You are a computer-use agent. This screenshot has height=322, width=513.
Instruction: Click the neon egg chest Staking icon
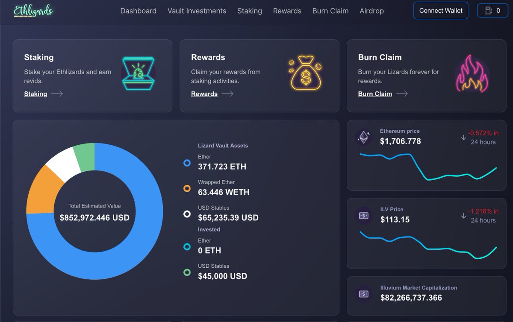[138, 73]
